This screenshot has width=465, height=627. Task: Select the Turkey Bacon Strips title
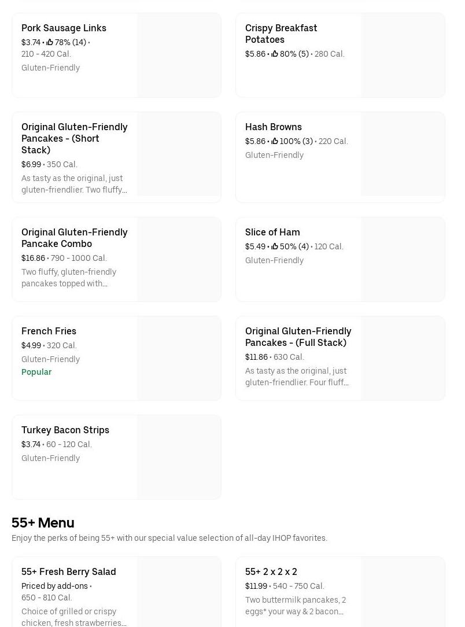coord(65,430)
